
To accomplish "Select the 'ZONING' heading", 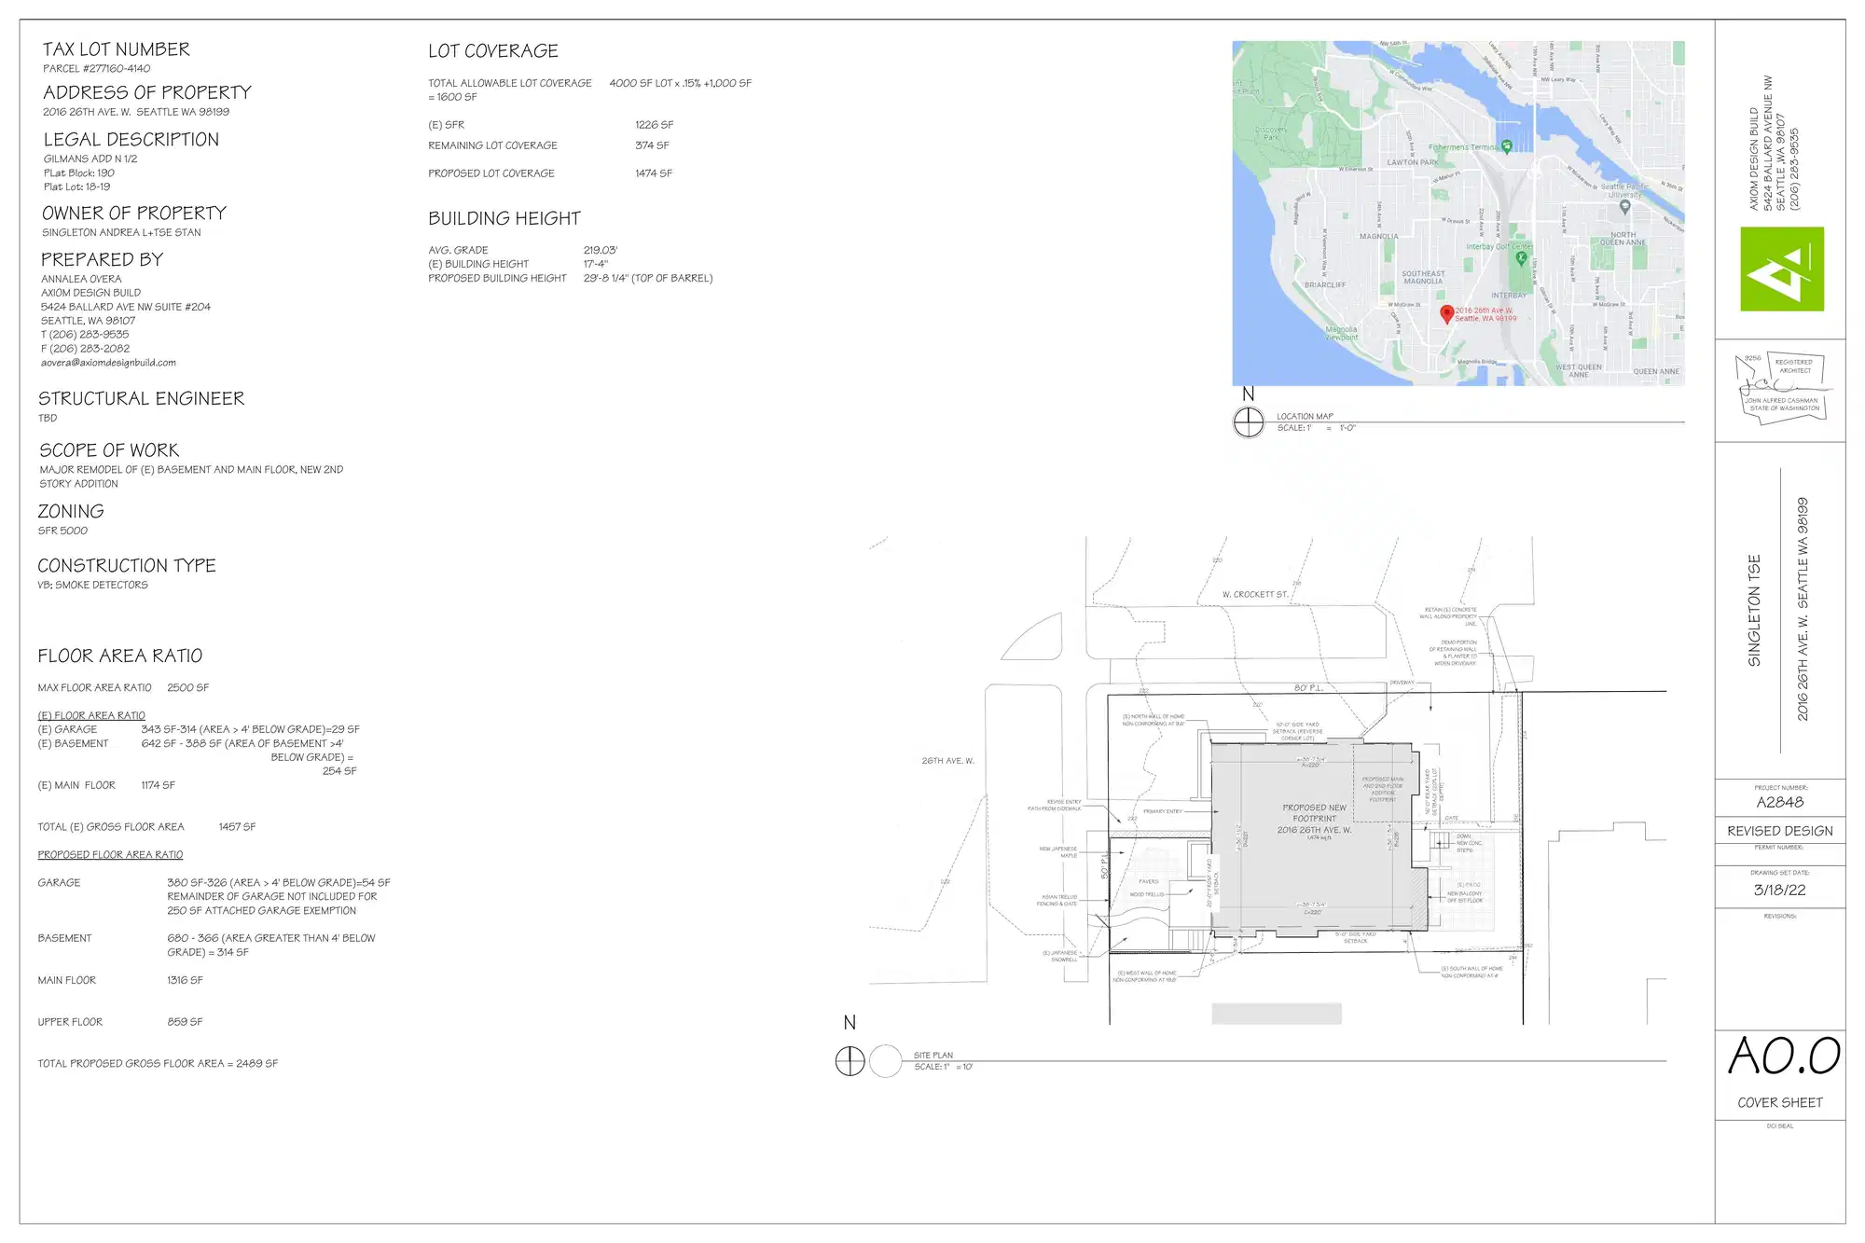I will 71,512.
